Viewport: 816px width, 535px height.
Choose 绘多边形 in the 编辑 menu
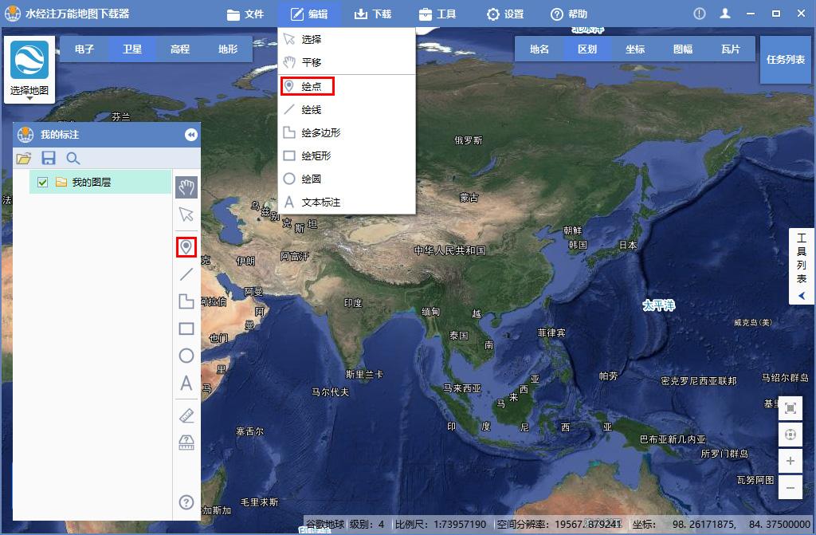[347, 133]
